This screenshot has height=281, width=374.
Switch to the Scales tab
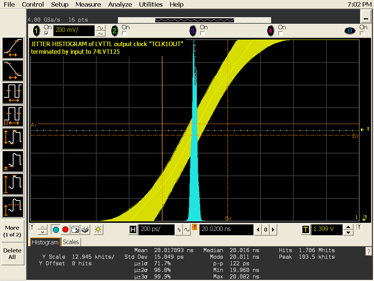70,242
